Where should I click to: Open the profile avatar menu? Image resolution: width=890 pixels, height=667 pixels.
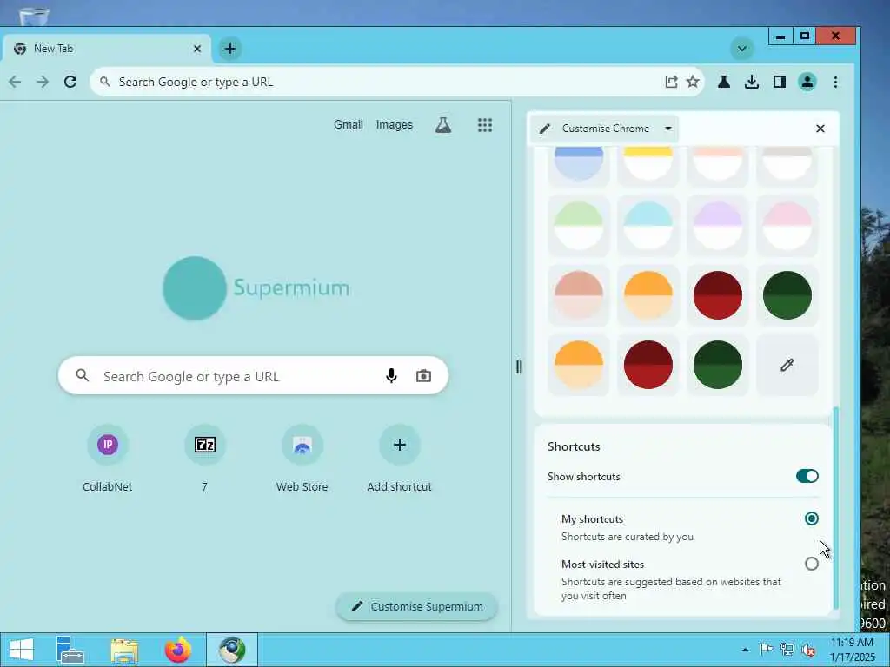(807, 82)
